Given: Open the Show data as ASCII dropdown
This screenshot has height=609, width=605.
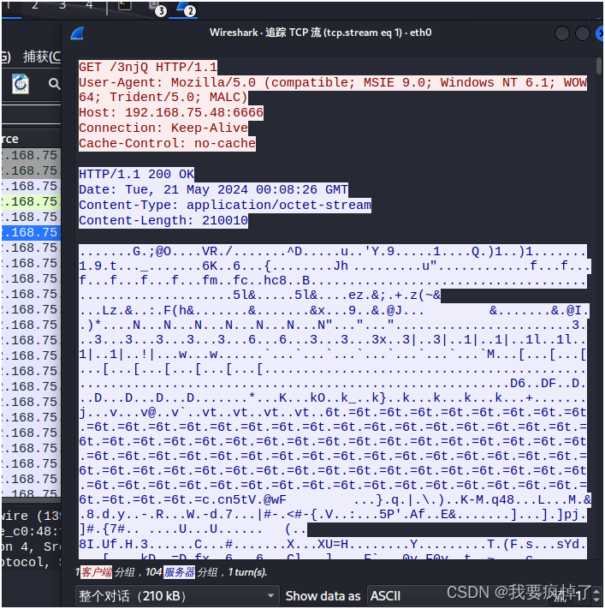Looking at the screenshot, I should (458, 595).
